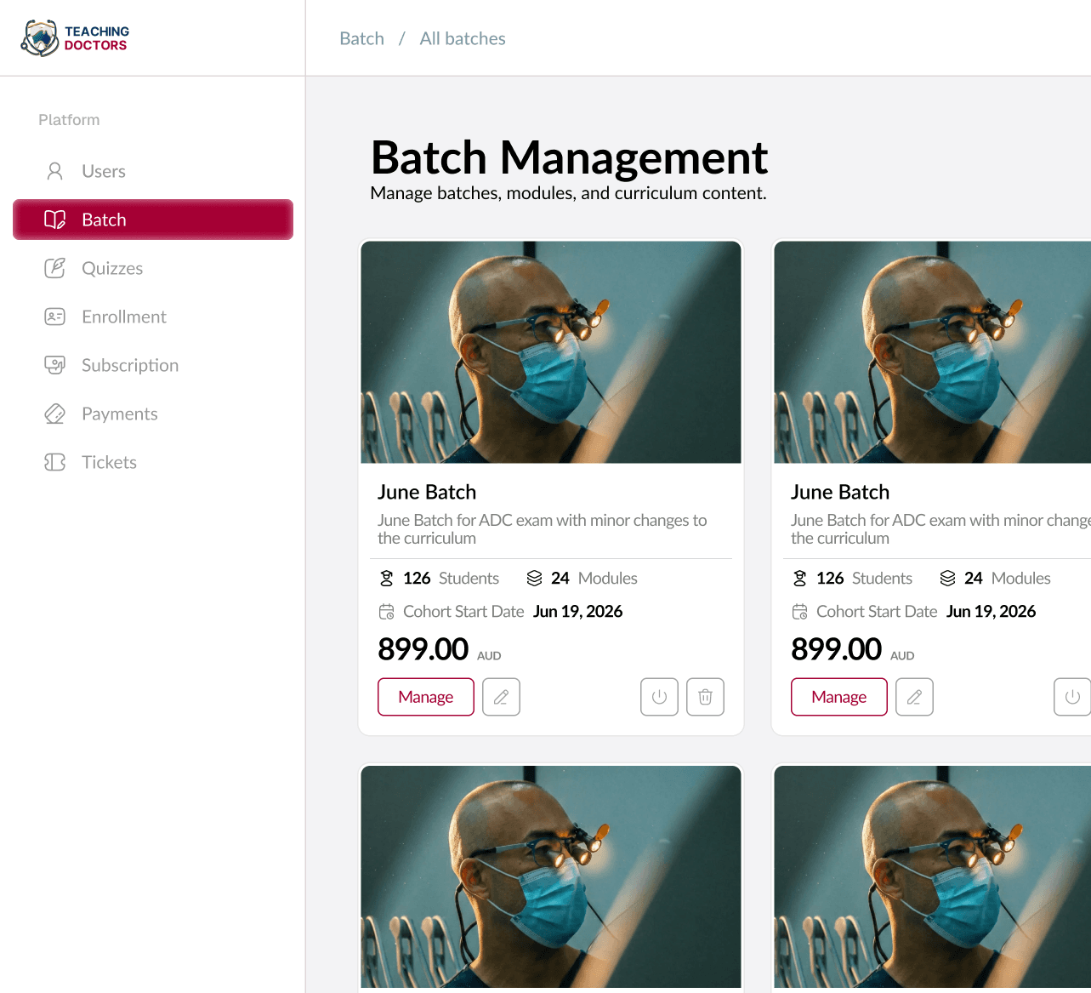Click the "Batch Management" page heading
This screenshot has width=1091, height=993.
(570, 157)
